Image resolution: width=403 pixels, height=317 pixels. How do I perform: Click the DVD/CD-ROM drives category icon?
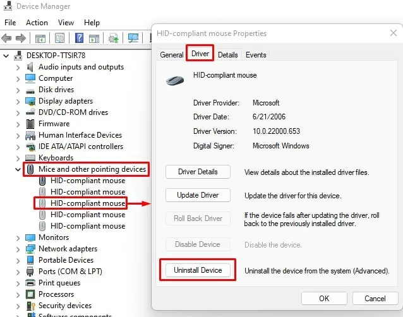coord(30,112)
